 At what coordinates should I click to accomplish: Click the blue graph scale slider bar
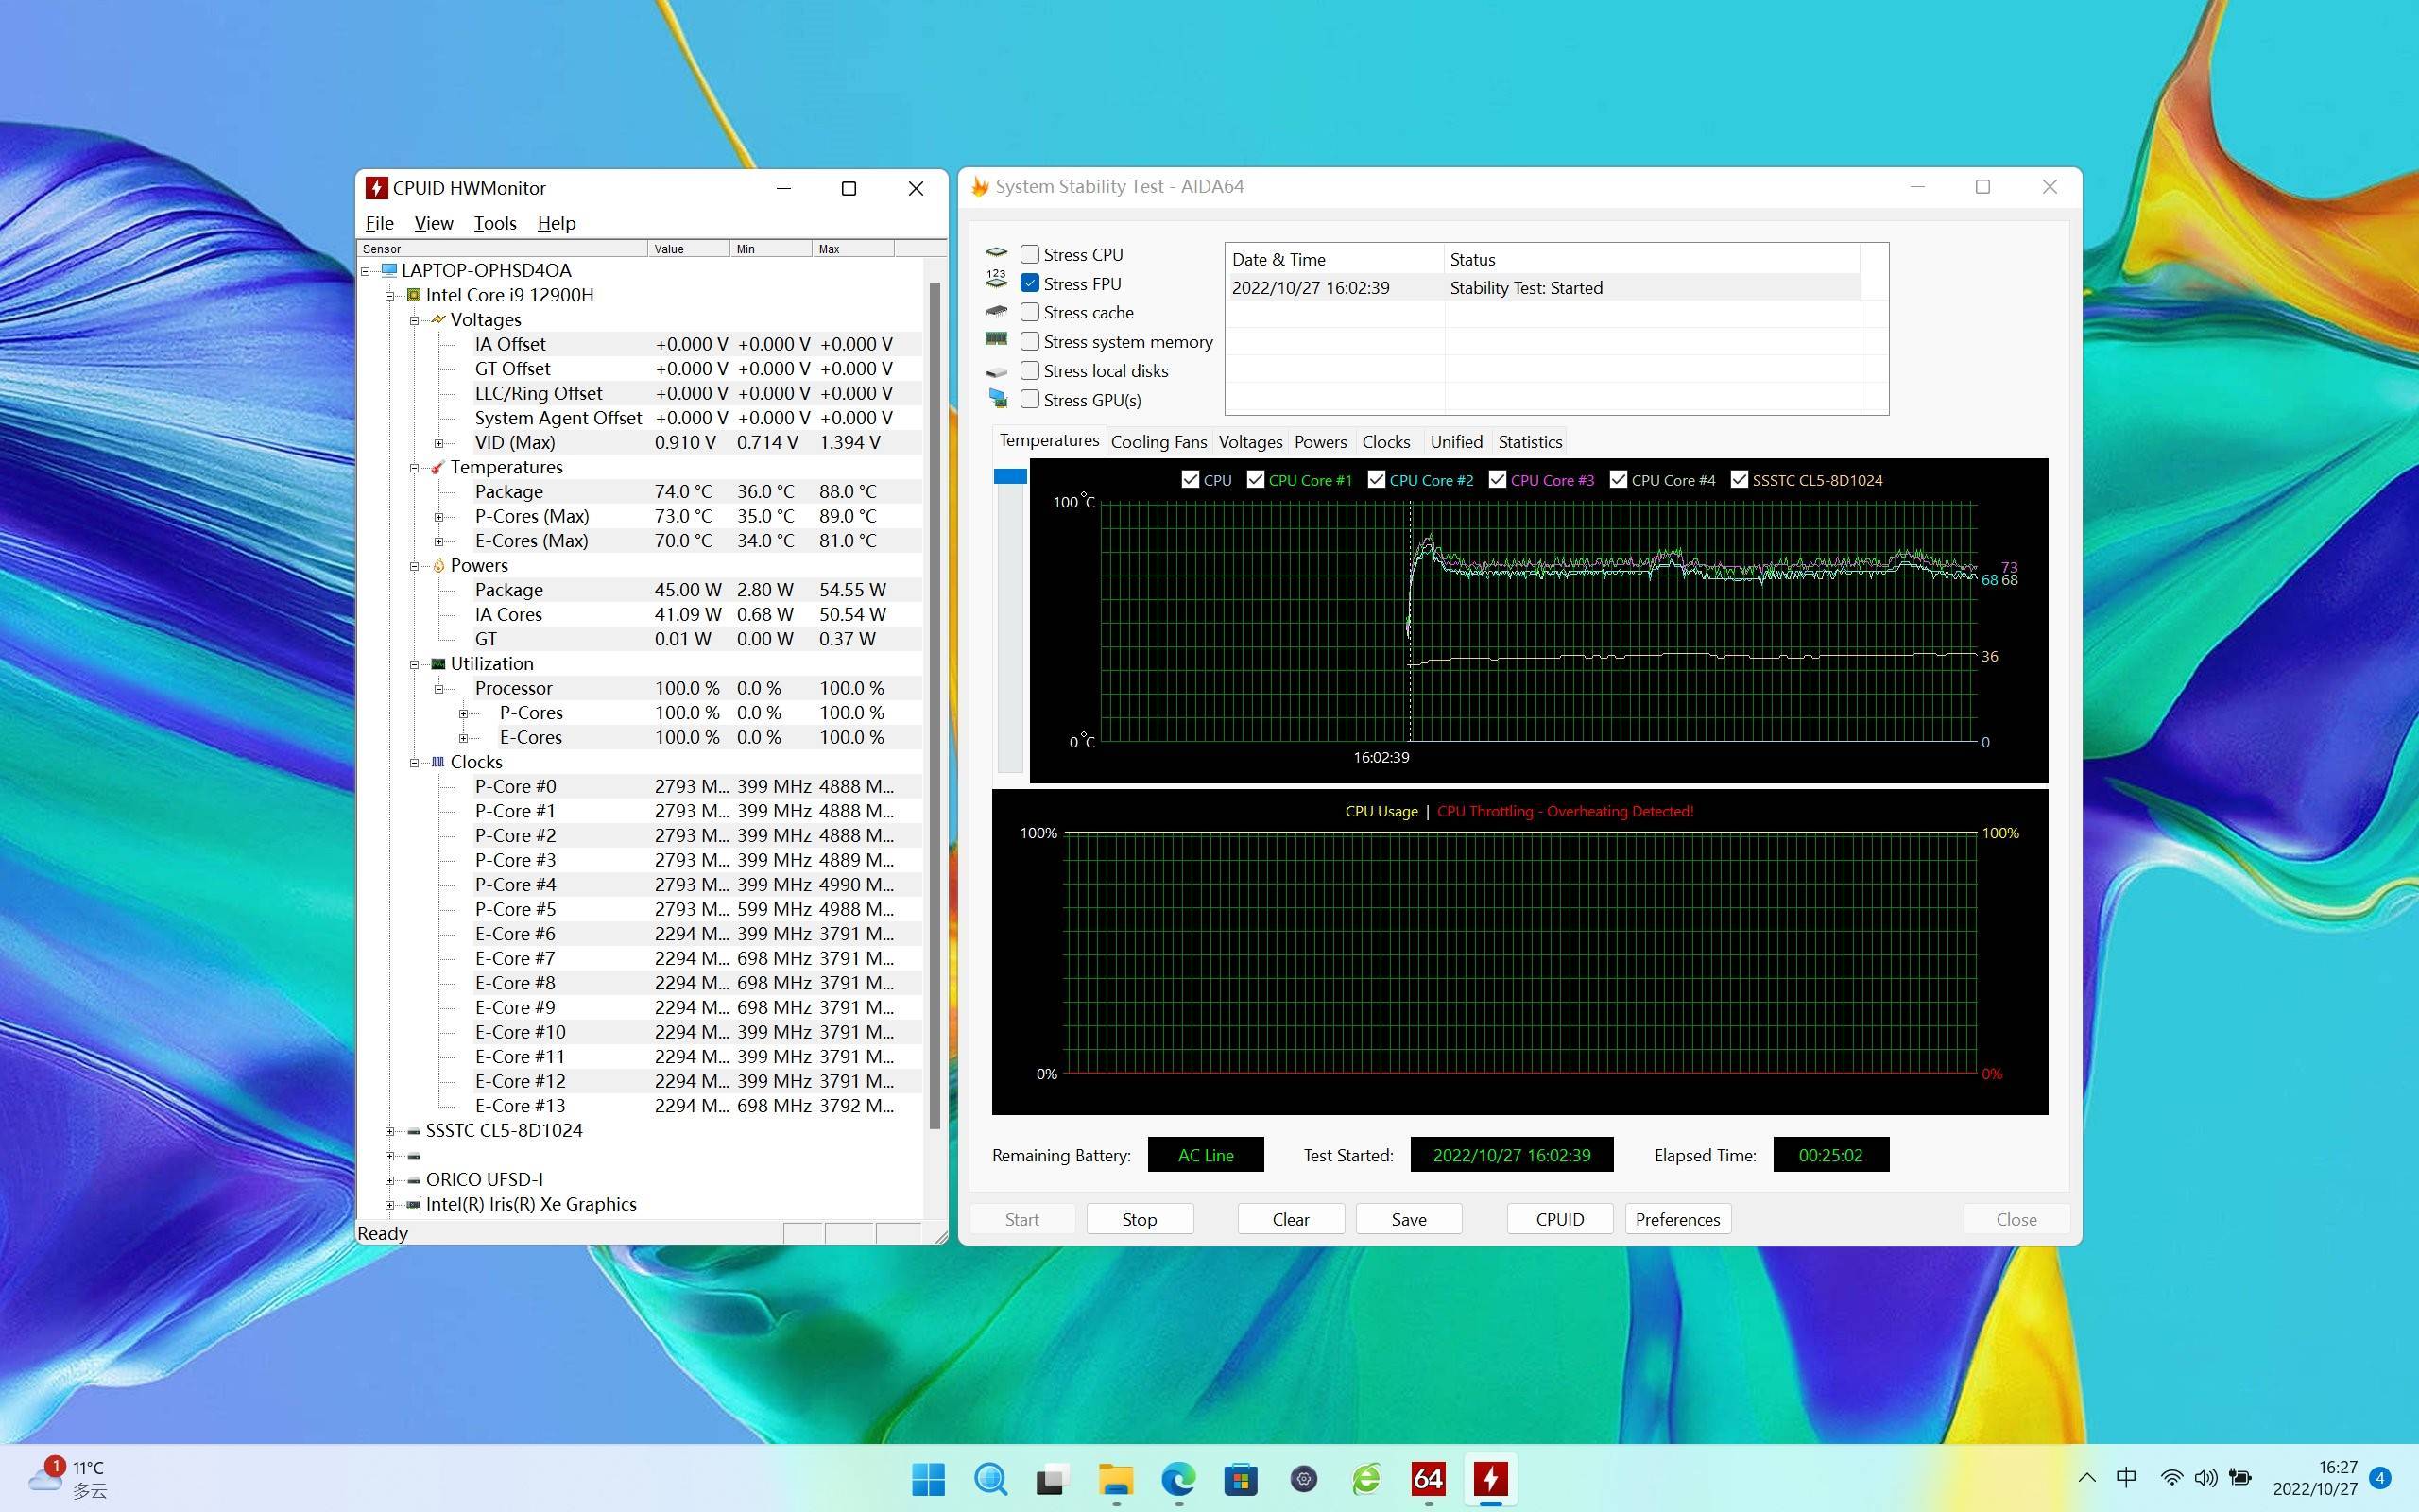coord(1009,477)
